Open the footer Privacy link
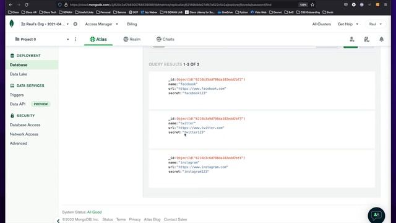 click(x=135, y=219)
